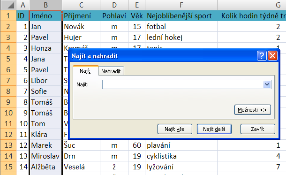The image size is (286, 175).
Task: Select the Najít tab
Action: click(x=85, y=71)
